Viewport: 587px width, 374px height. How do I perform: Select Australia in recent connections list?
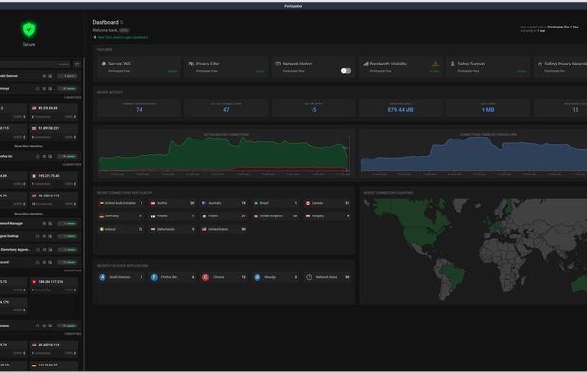click(x=224, y=203)
